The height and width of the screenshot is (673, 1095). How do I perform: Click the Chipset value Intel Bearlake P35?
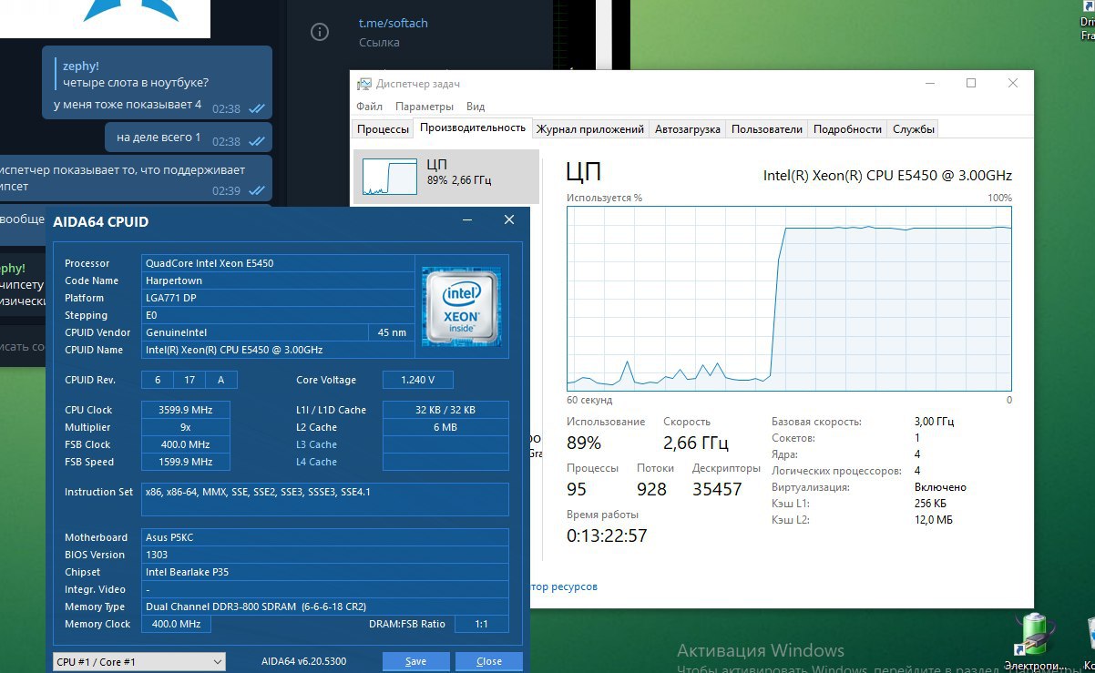(x=325, y=572)
